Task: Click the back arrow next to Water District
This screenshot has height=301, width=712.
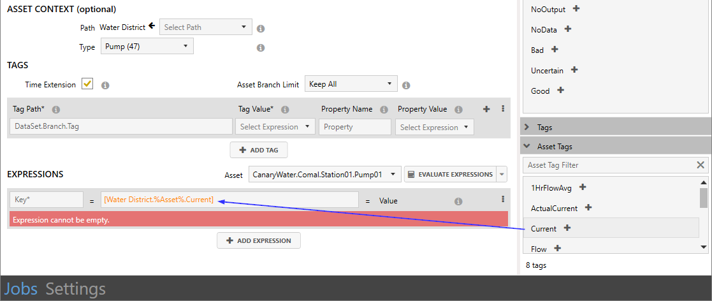Action: 152,27
